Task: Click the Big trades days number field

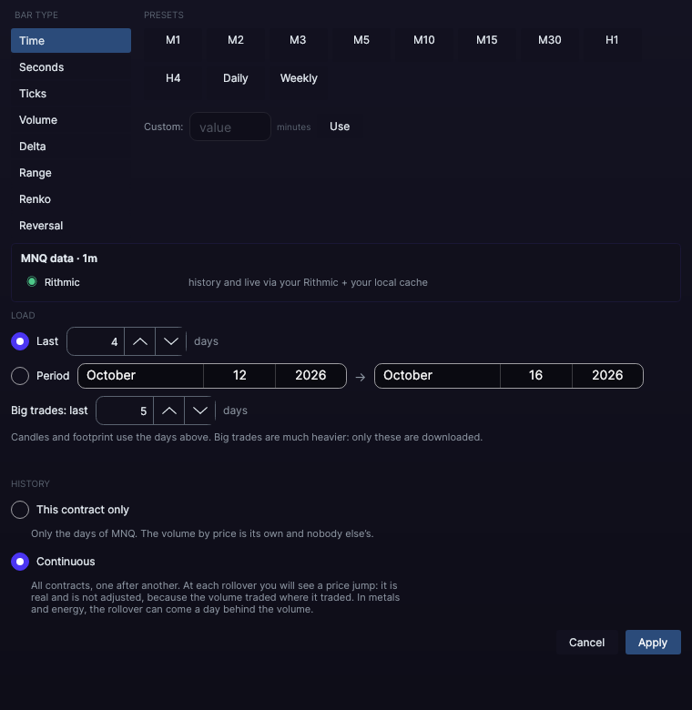Action: click(x=125, y=411)
